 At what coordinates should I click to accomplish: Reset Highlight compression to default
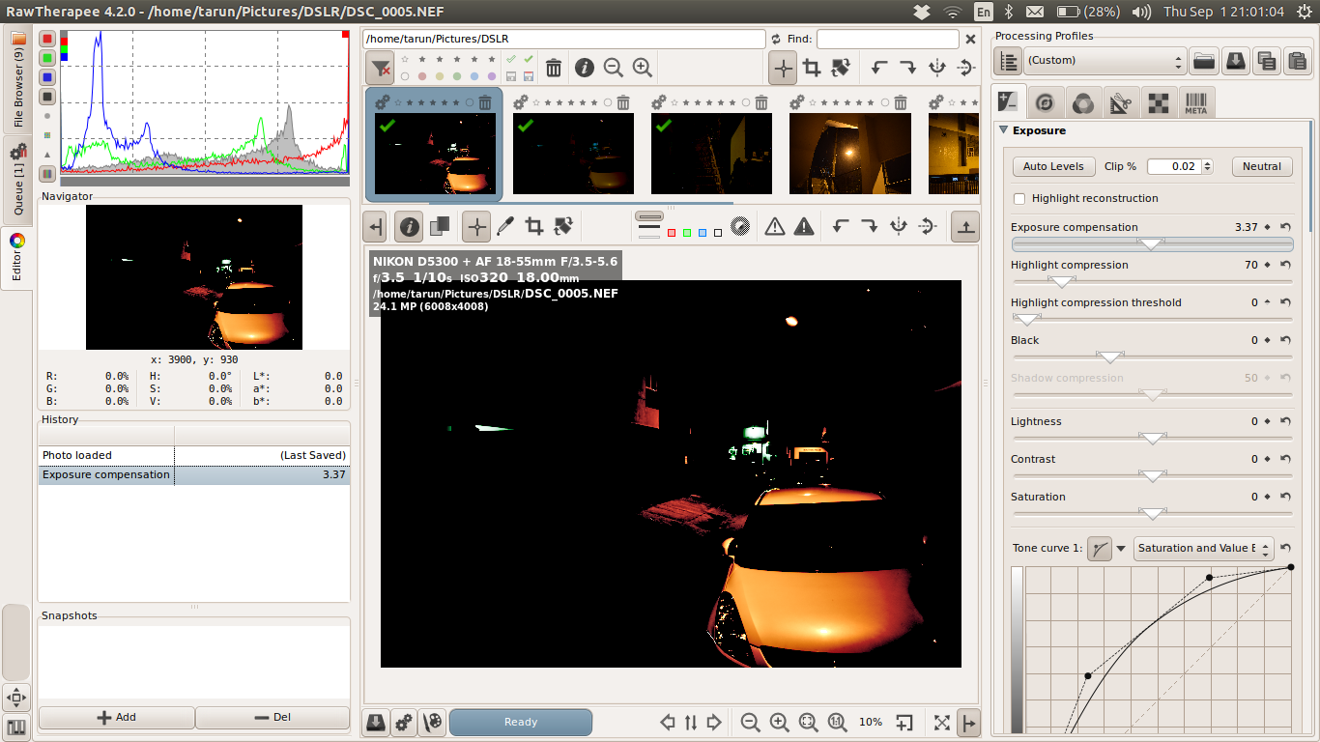(1285, 265)
